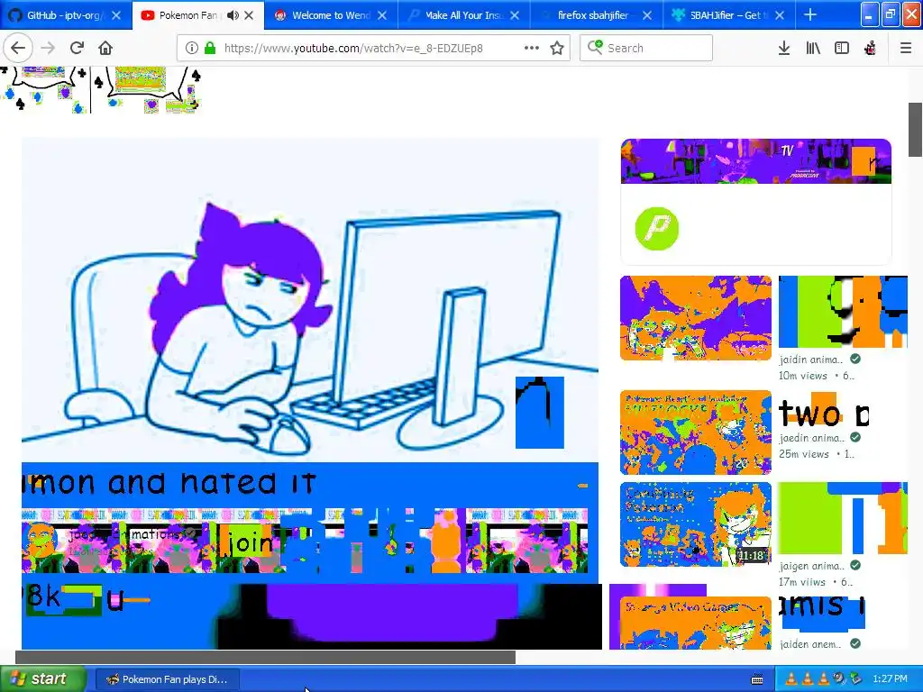The image size is (923, 692).
Task: Close the firefox sbahjifier tab
Action: [647, 15]
